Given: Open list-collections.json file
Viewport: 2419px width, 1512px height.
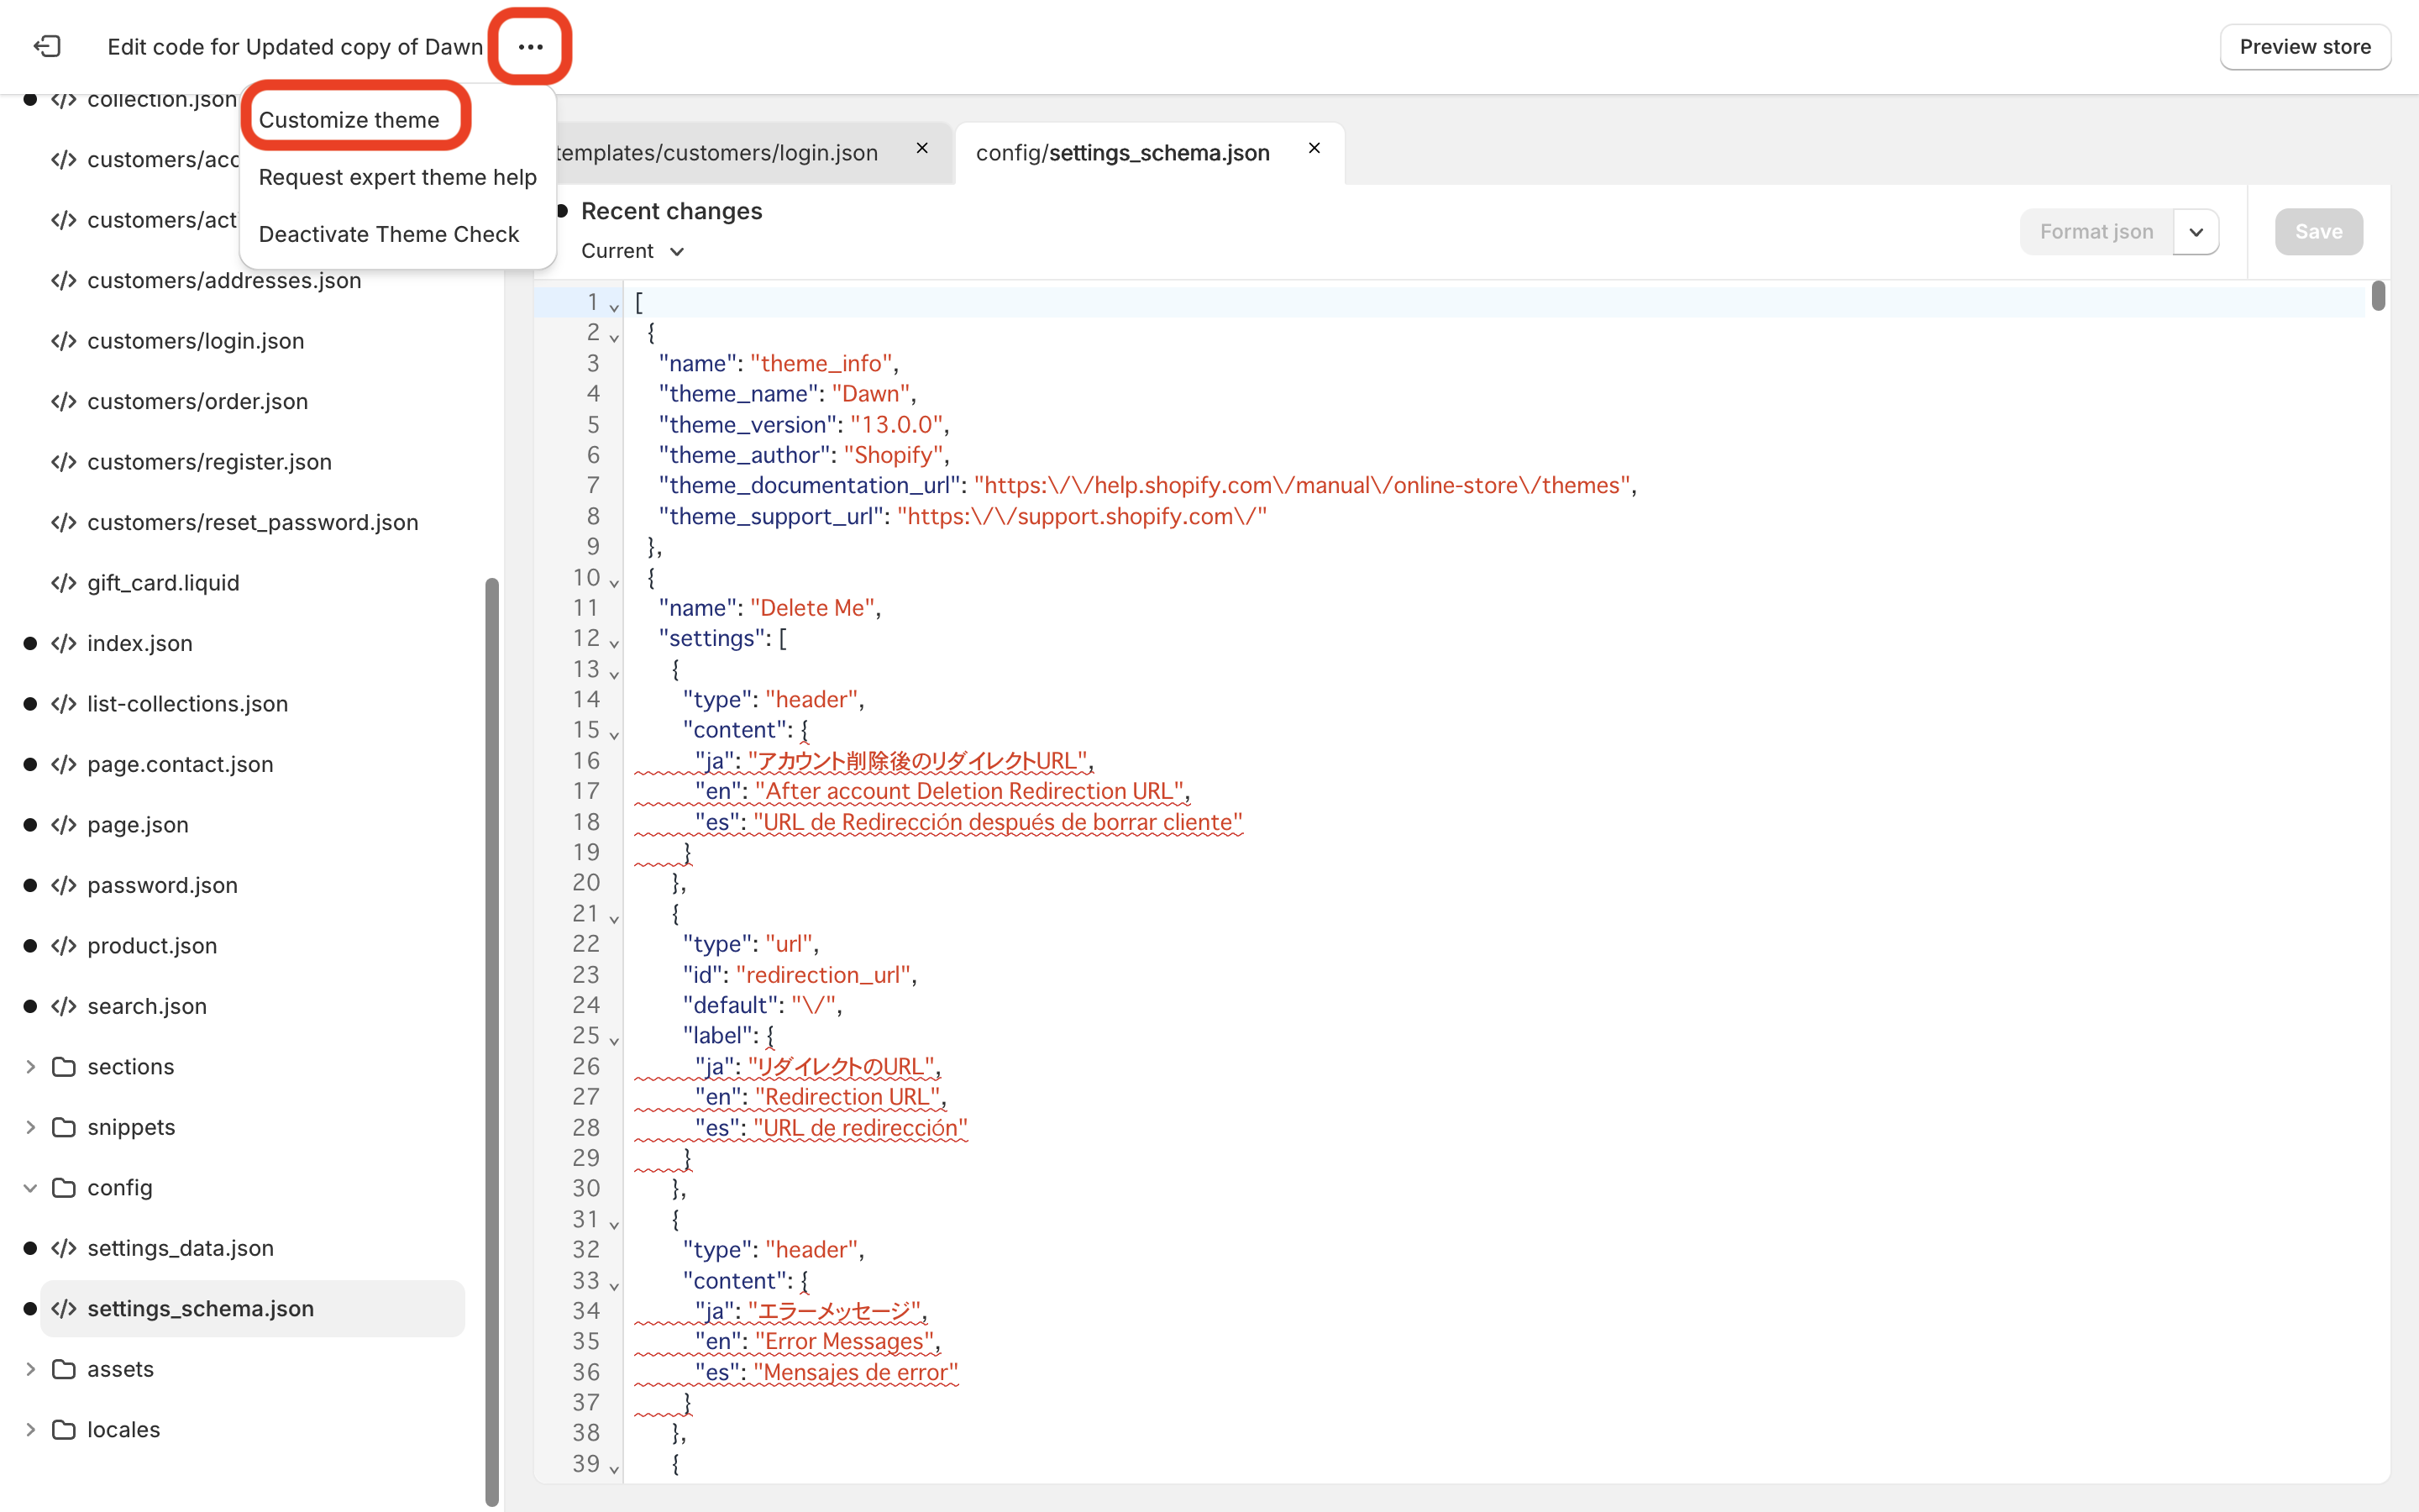Looking at the screenshot, I should point(187,703).
